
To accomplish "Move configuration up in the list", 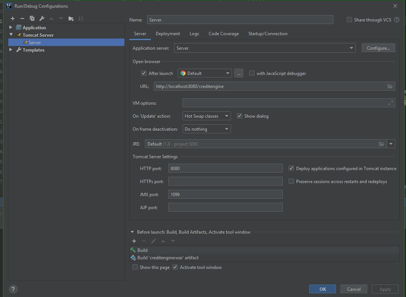I will pyautogui.click(x=51, y=19).
